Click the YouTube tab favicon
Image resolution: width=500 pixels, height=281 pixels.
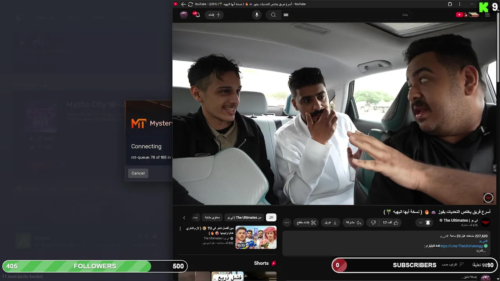click(x=175, y=4)
